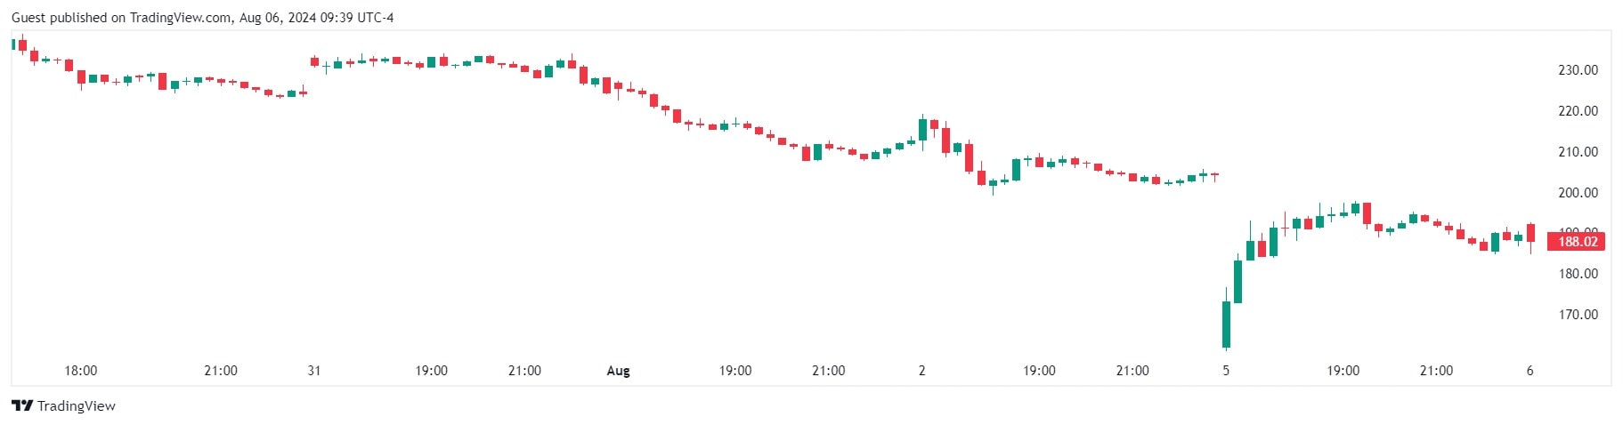Screen dimensions: 1623x425
Task: Click the 200.00 price scale marker
Action: click(1578, 193)
